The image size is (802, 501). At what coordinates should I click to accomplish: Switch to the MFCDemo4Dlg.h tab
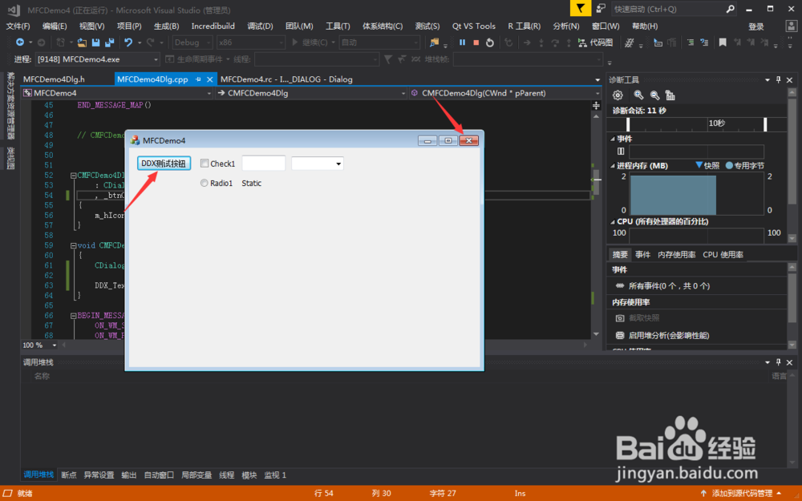tap(55, 79)
